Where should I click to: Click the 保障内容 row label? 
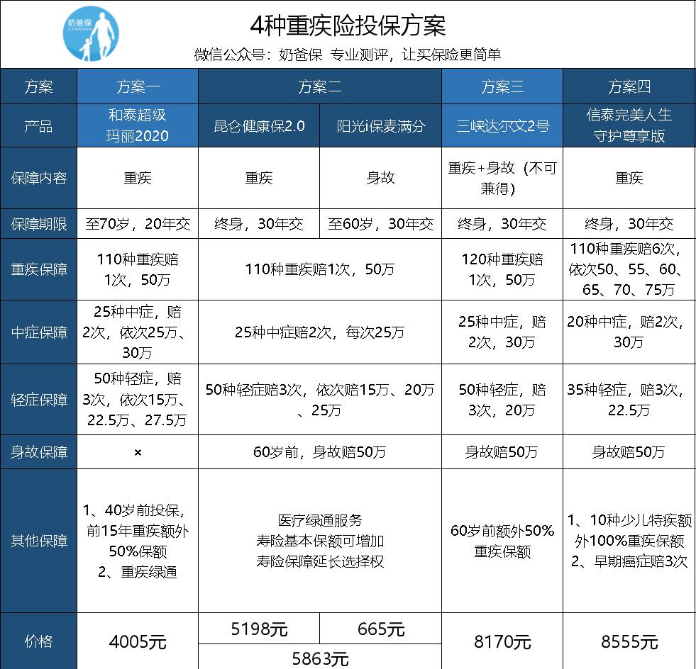38,178
